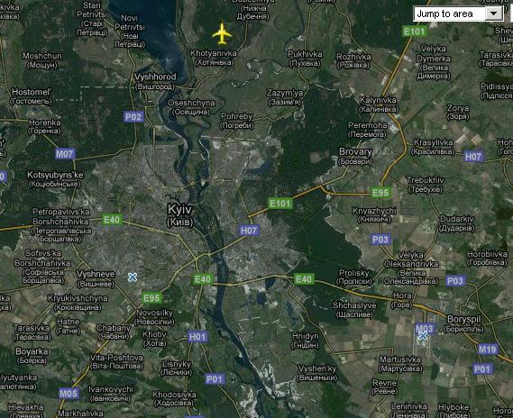Click the E101 road sign at the top right
Screen dimensions: 513x418
coord(415,32)
